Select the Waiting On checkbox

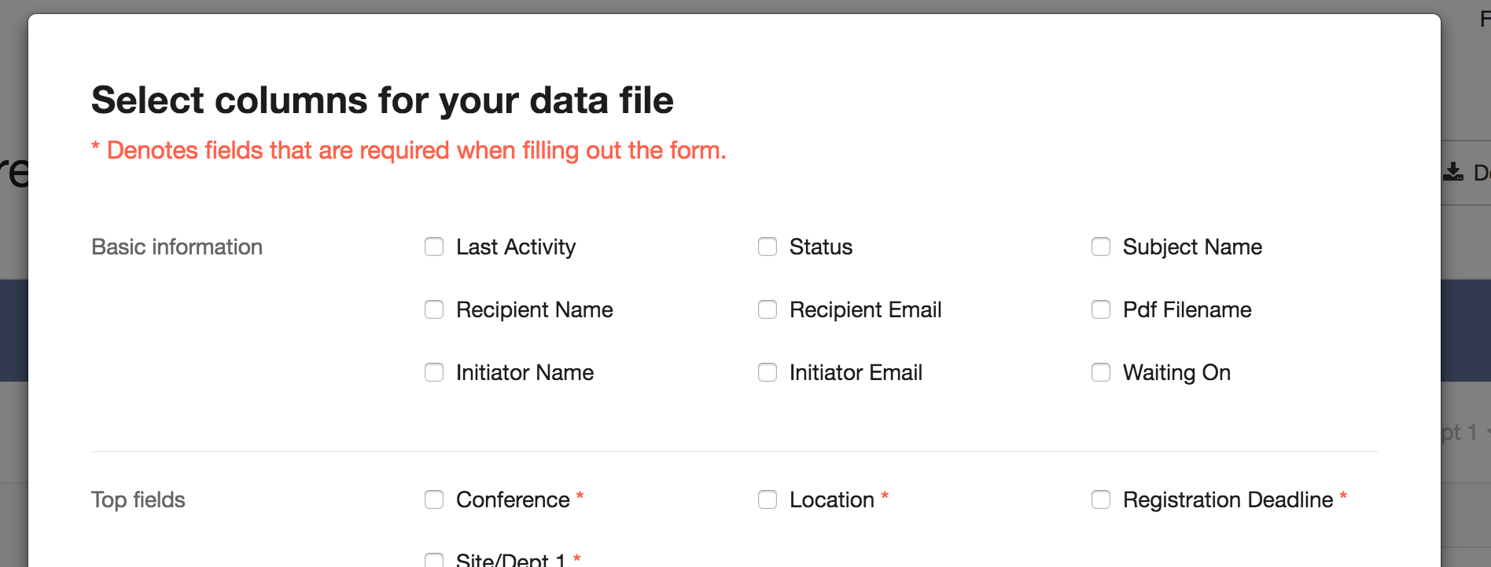coord(1101,372)
